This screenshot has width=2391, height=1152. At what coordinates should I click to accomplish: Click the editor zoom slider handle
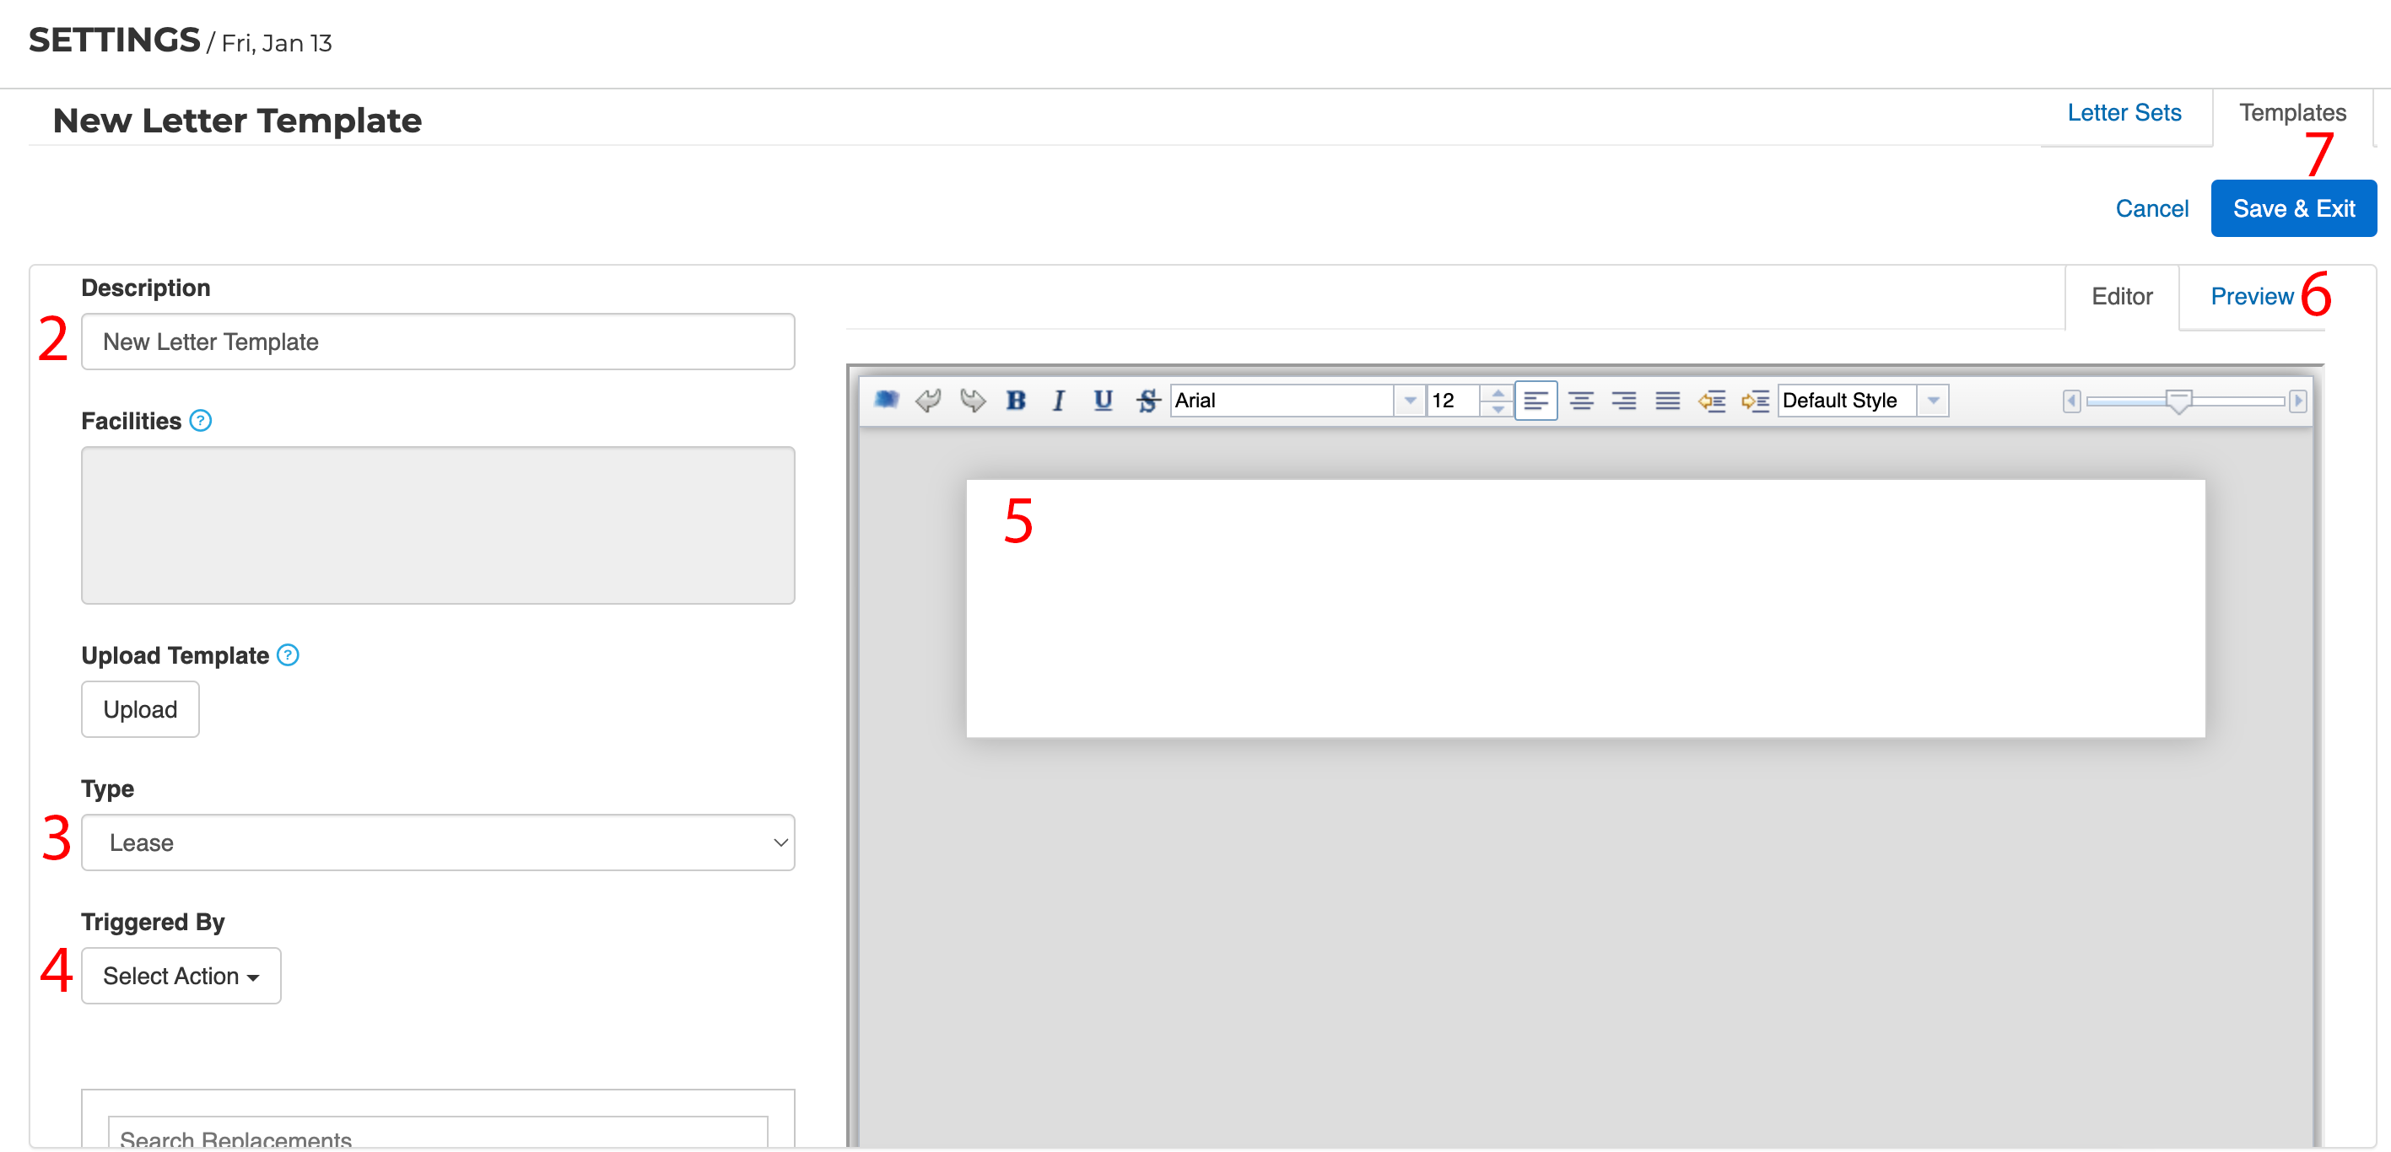click(x=2178, y=401)
